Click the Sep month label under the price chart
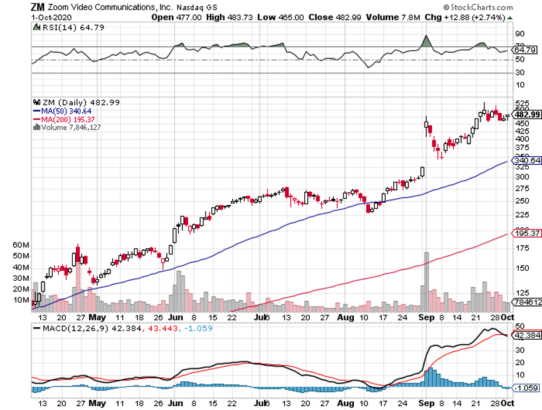 (426, 317)
